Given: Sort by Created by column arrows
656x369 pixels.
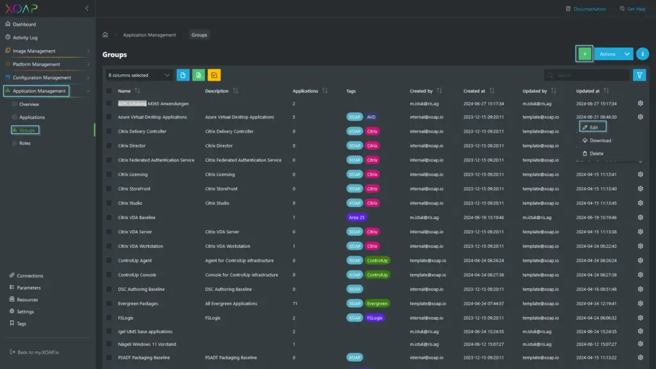Looking at the screenshot, I should click(439, 91).
